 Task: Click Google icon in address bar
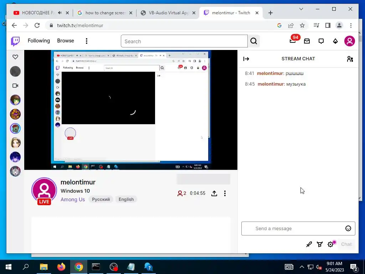click(279, 25)
